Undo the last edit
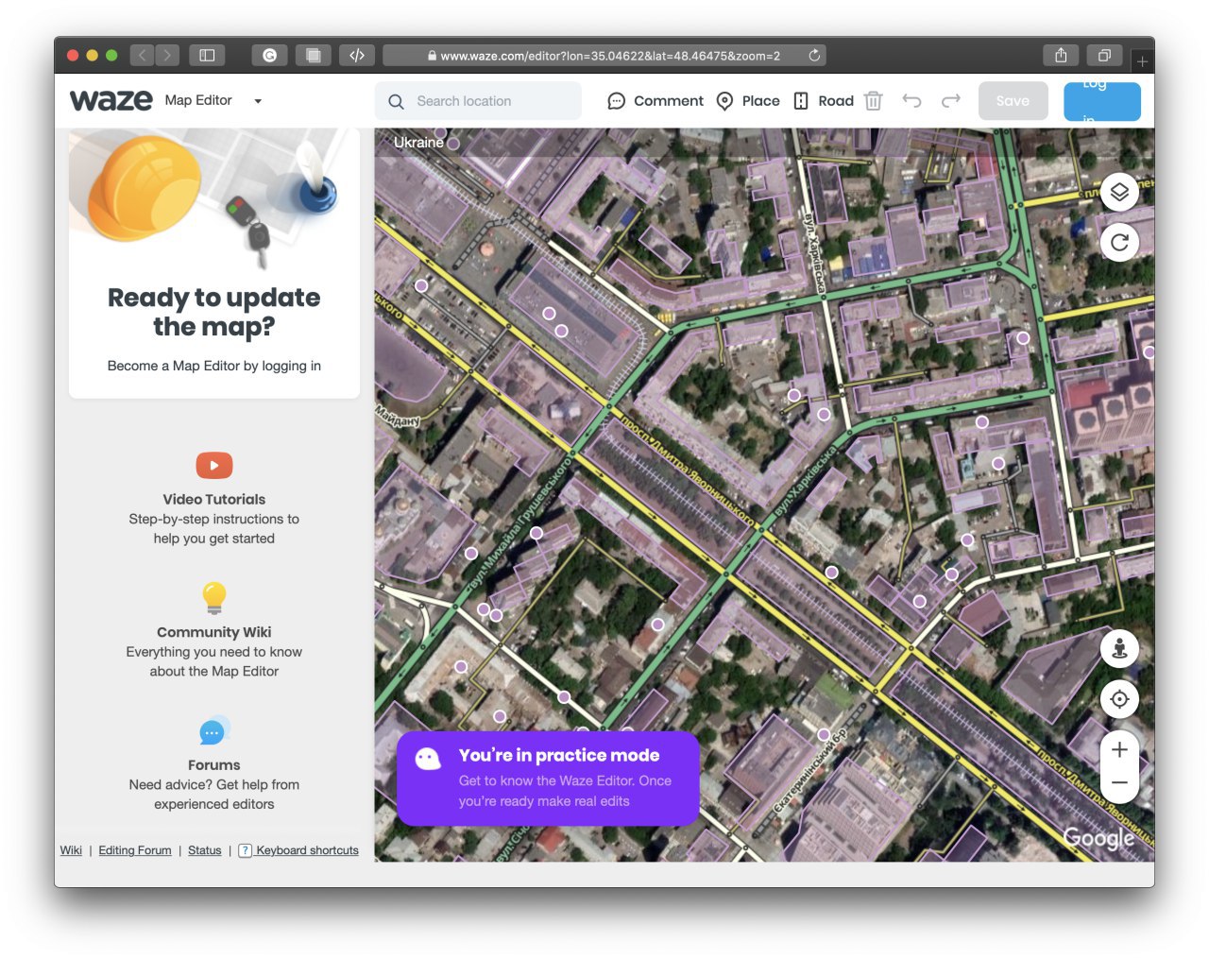 pos(911,100)
